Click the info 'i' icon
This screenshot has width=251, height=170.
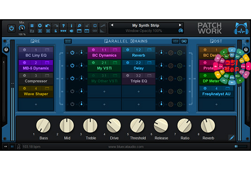(x=71, y=26)
